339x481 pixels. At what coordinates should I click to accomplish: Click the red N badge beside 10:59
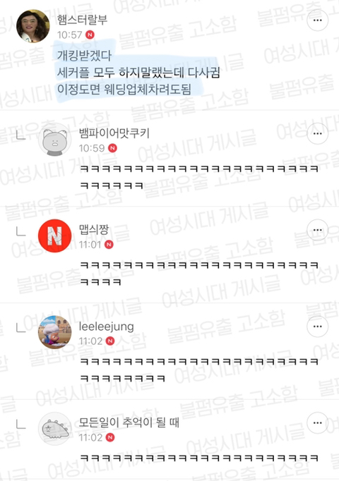click(x=113, y=148)
